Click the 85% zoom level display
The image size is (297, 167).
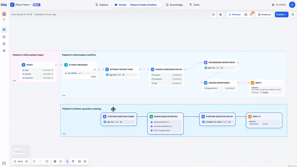pos(21,162)
